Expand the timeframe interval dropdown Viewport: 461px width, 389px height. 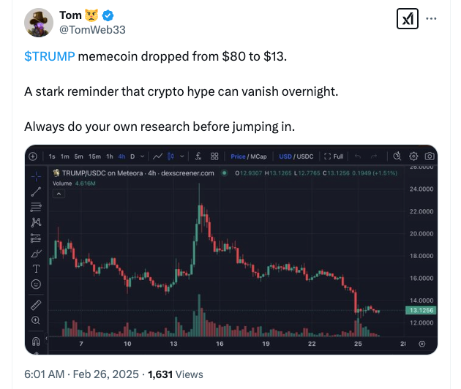[x=141, y=156]
